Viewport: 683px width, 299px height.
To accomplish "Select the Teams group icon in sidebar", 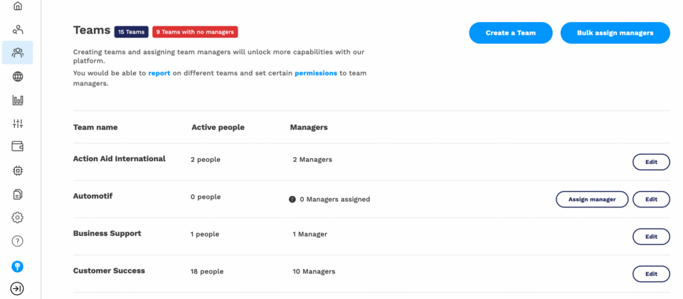I will [x=18, y=53].
